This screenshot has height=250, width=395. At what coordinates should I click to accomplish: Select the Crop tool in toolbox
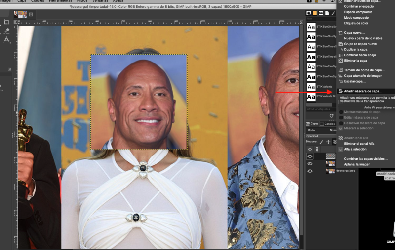pyautogui.click(x=6, y=22)
